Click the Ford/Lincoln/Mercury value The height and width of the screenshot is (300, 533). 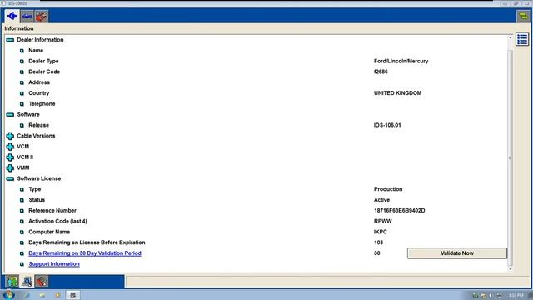pos(401,61)
